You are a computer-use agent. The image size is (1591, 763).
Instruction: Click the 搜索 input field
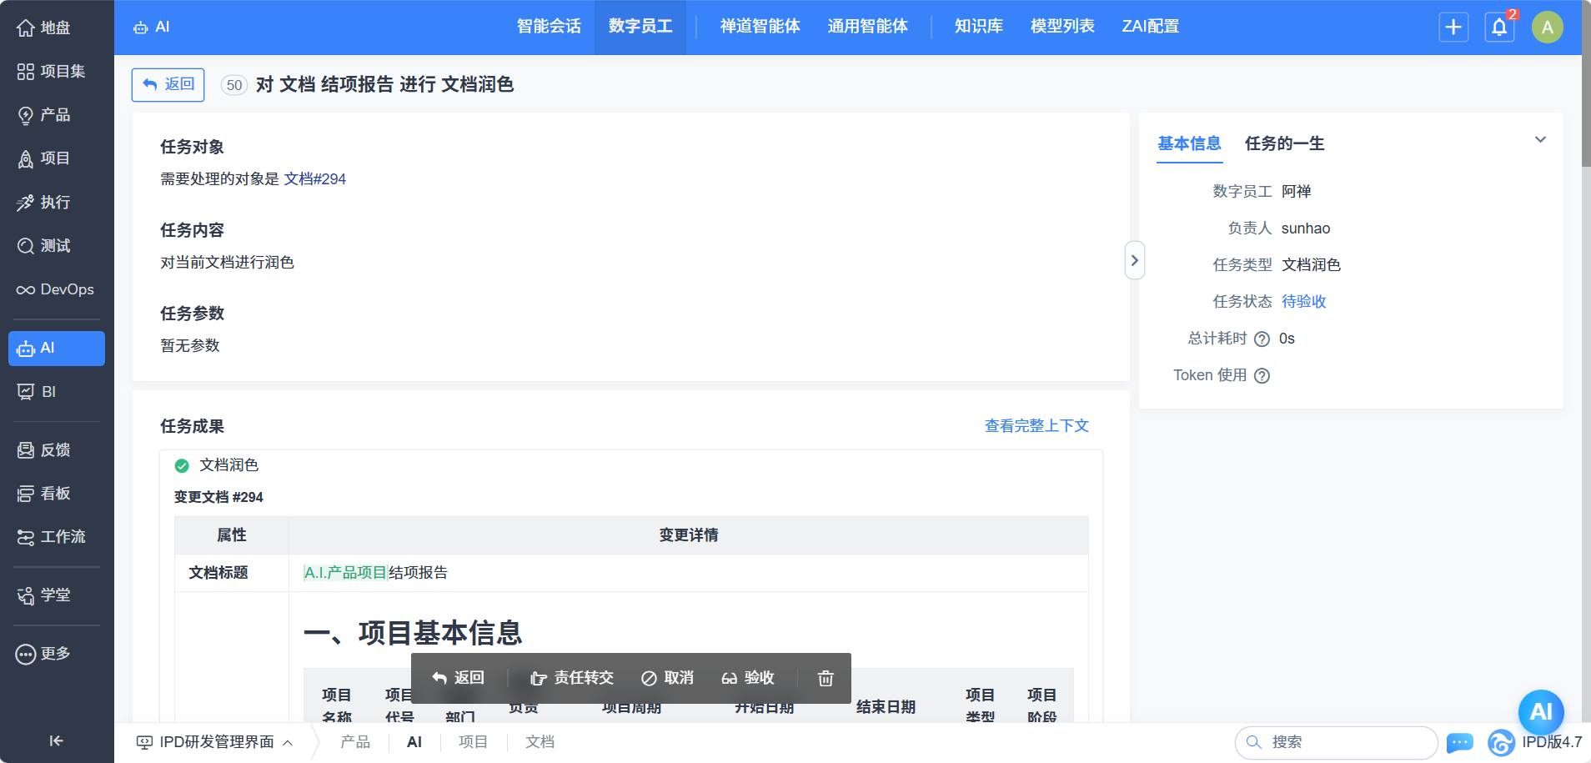pyautogui.click(x=1343, y=742)
